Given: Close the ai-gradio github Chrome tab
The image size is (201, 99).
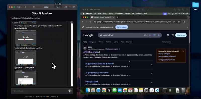Looking at the screenshot, I should [x=114, y=17].
